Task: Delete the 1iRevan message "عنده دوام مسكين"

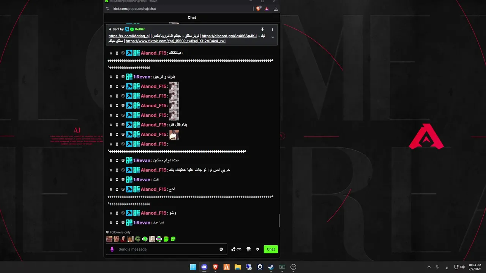Action: pyautogui.click(x=111, y=160)
